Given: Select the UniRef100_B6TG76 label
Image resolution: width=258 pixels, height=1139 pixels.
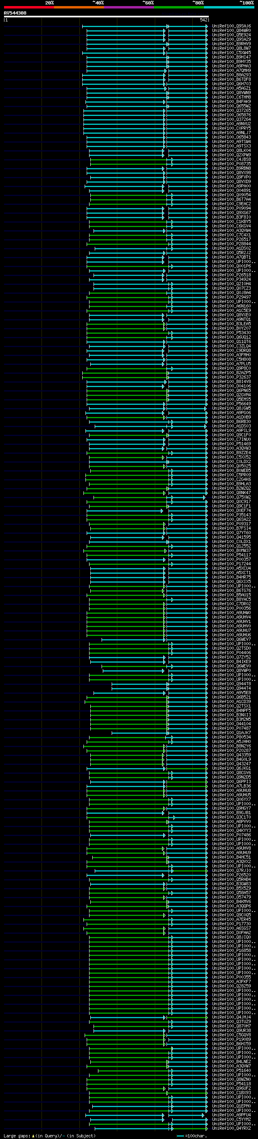Looking at the screenshot, I should pyautogui.click(x=231, y=590).
